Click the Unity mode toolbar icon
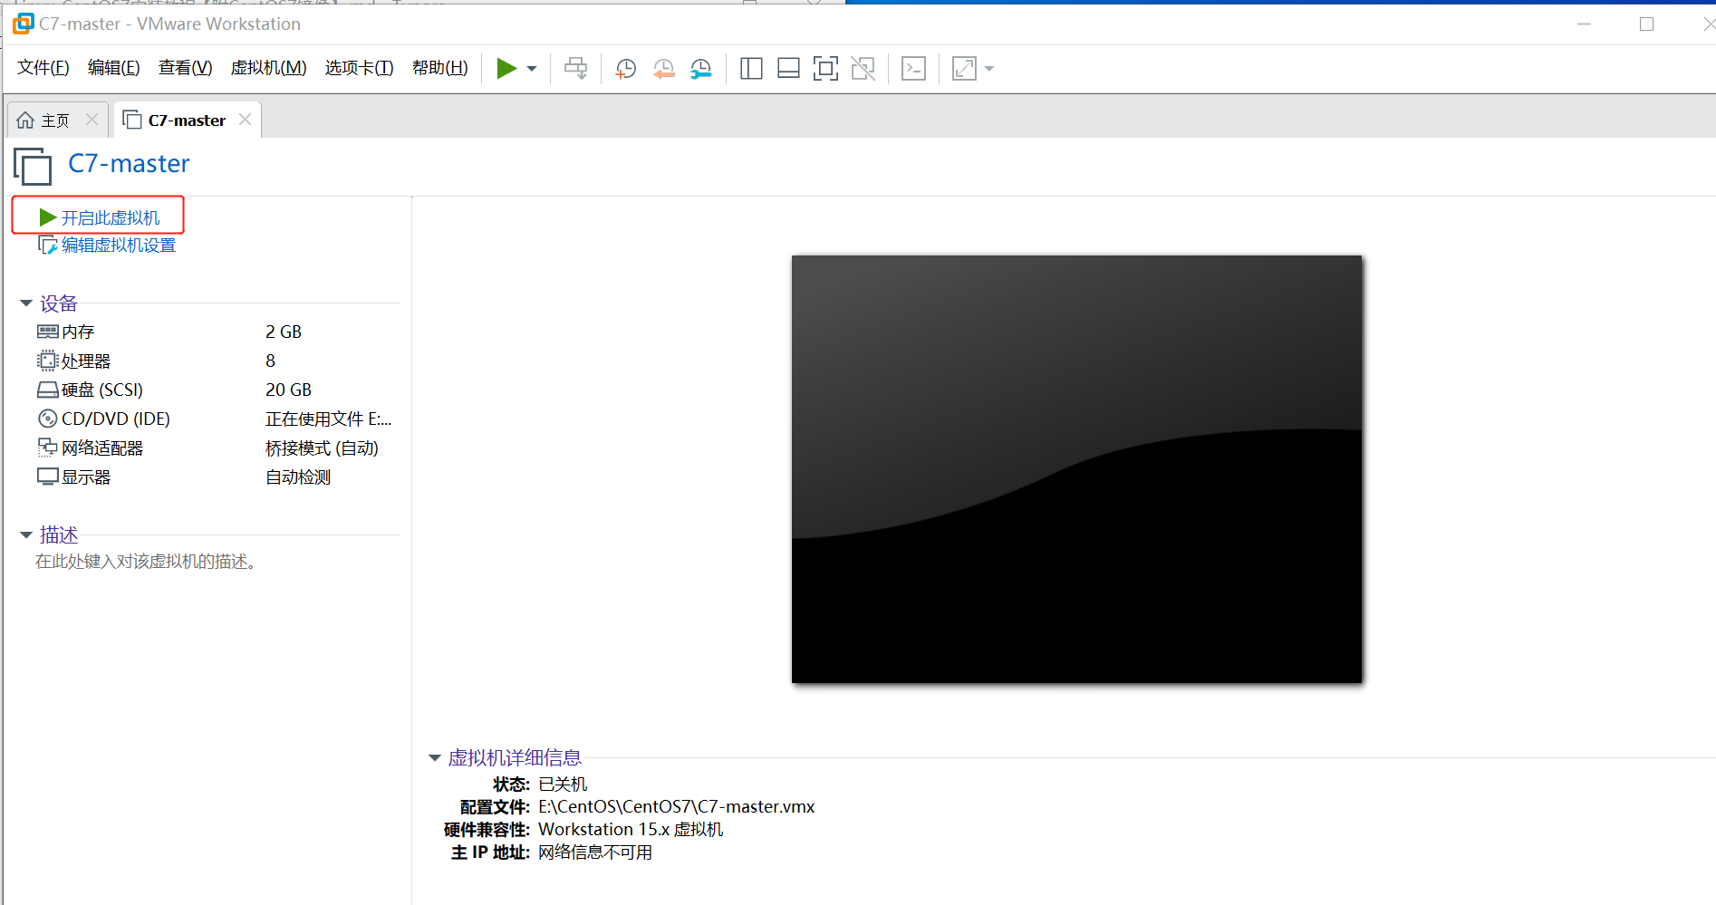The image size is (1716, 905). coord(863,69)
